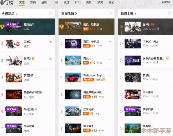Screen dimensions: 173x136
Task: Open the 斩妖行 game thumbnail
Action: pyautogui.click(x=133, y=77)
